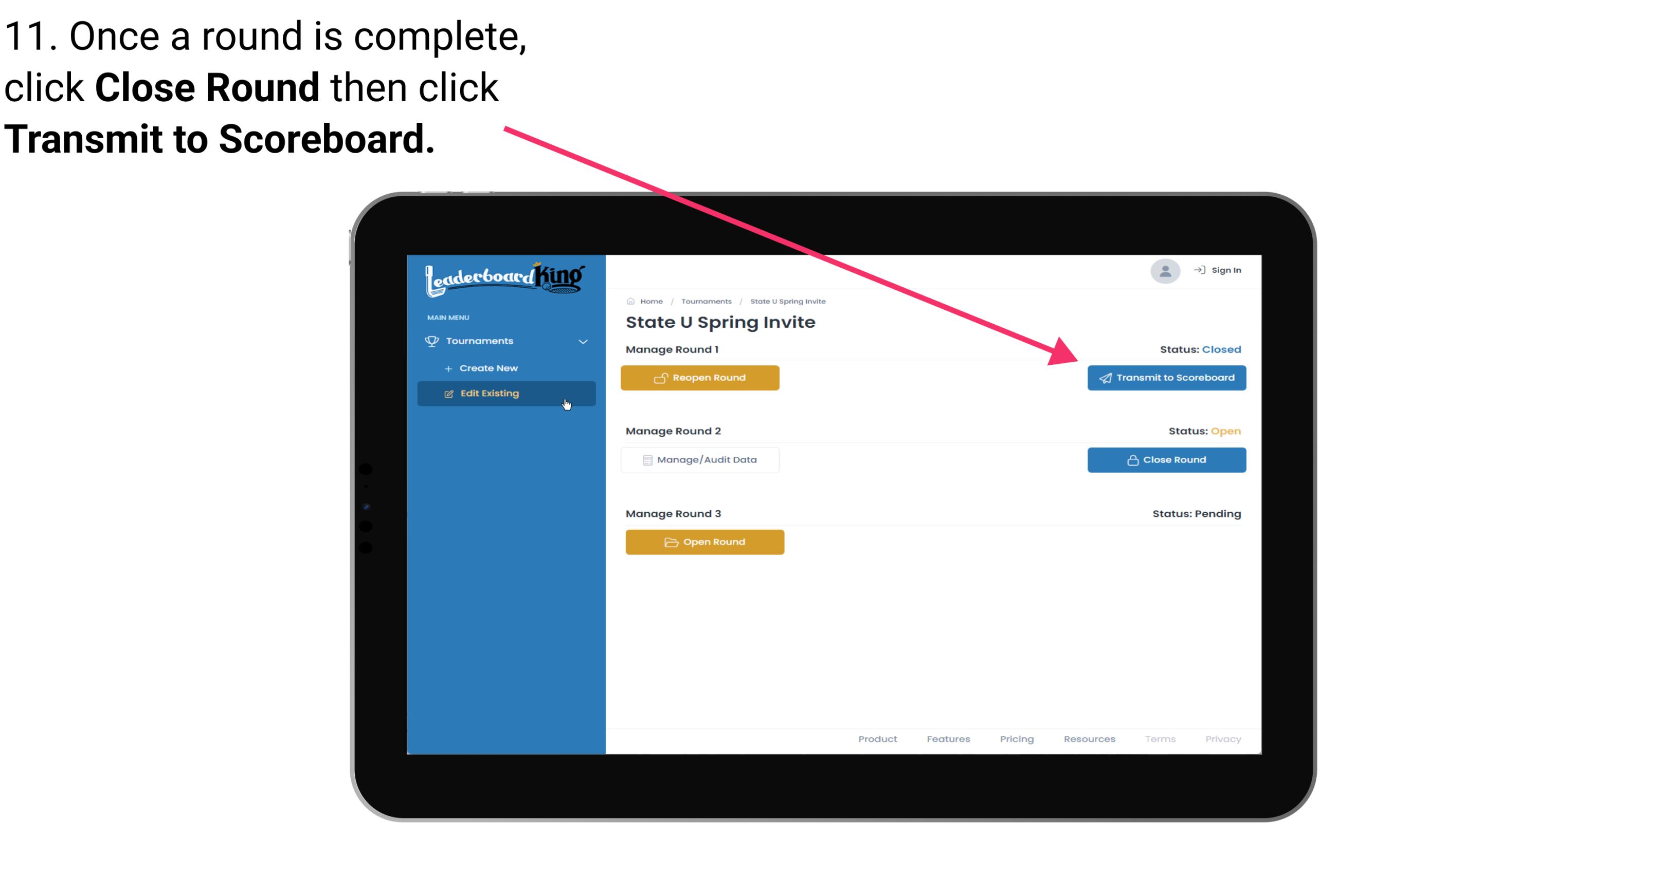1663x894 pixels.
Task: Toggle the Tournaments section collapse
Action: (x=583, y=340)
